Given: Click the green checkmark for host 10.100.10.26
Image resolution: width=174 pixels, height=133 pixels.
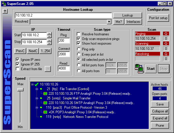Looking at the screenshot, I should pos(37,84).
